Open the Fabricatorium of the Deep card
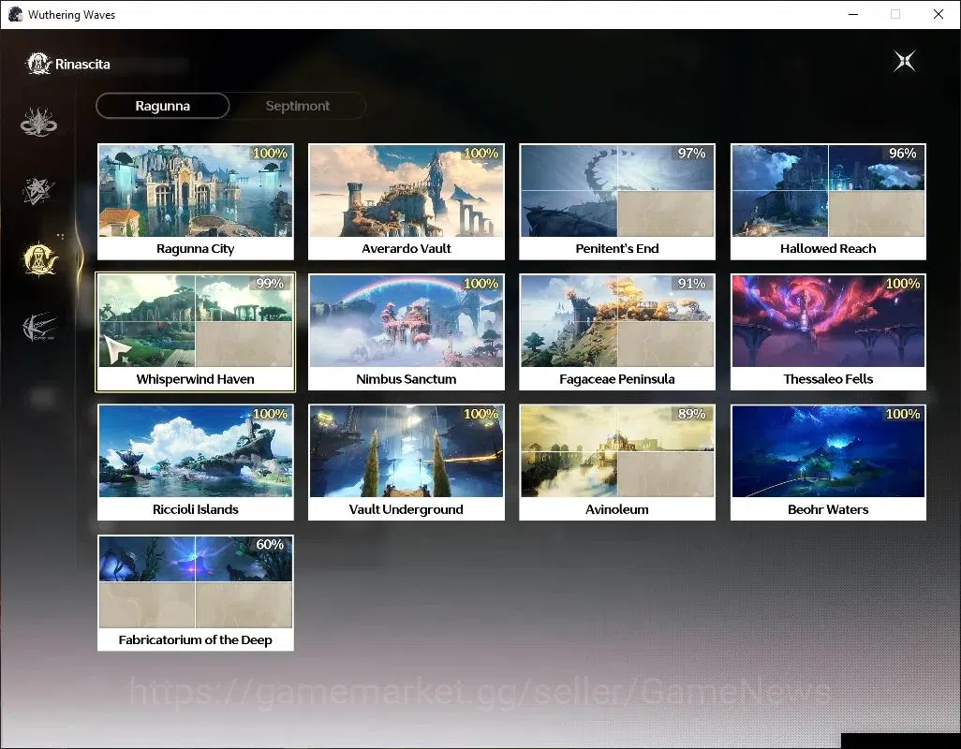 196,593
